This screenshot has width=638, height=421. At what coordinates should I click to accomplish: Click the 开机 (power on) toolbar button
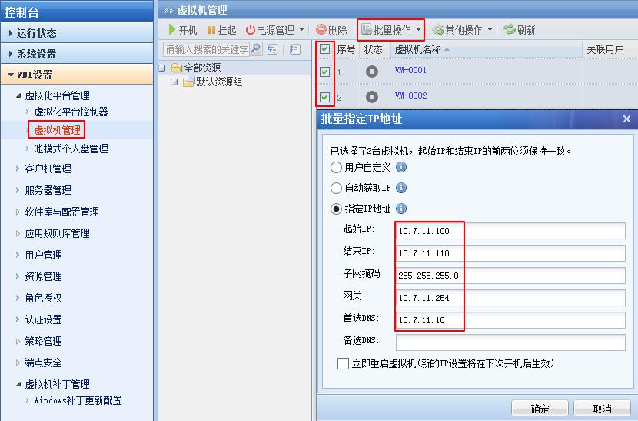(182, 30)
